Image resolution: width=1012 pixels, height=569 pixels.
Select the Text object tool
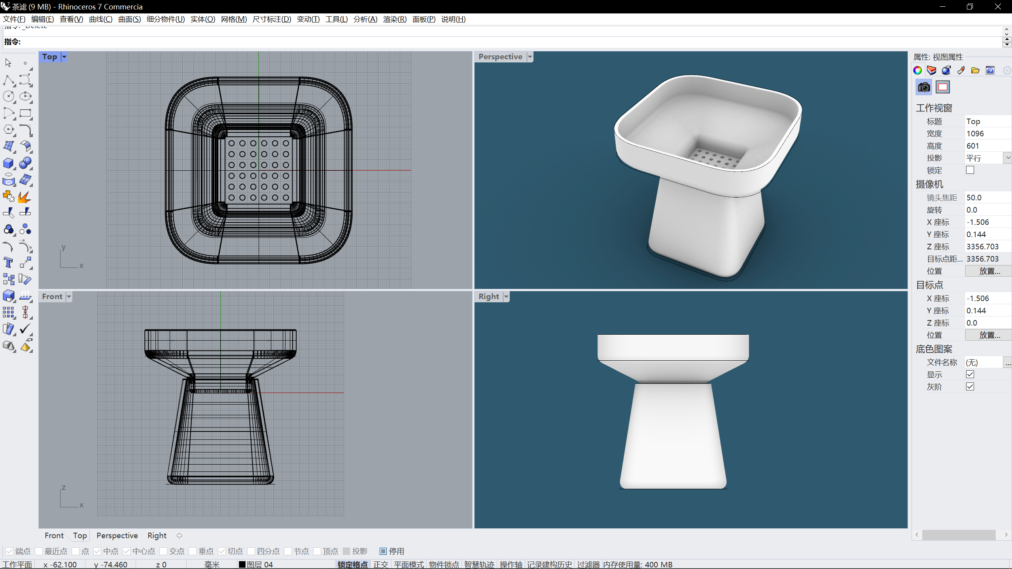(8, 263)
